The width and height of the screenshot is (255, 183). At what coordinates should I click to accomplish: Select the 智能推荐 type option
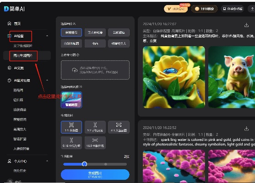coord(71,32)
